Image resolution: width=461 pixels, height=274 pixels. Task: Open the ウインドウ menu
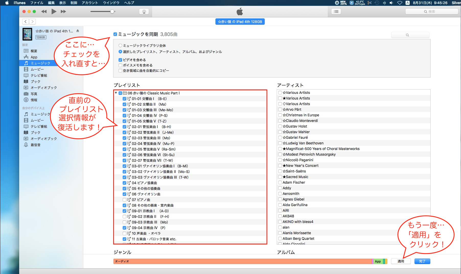click(x=111, y=3)
